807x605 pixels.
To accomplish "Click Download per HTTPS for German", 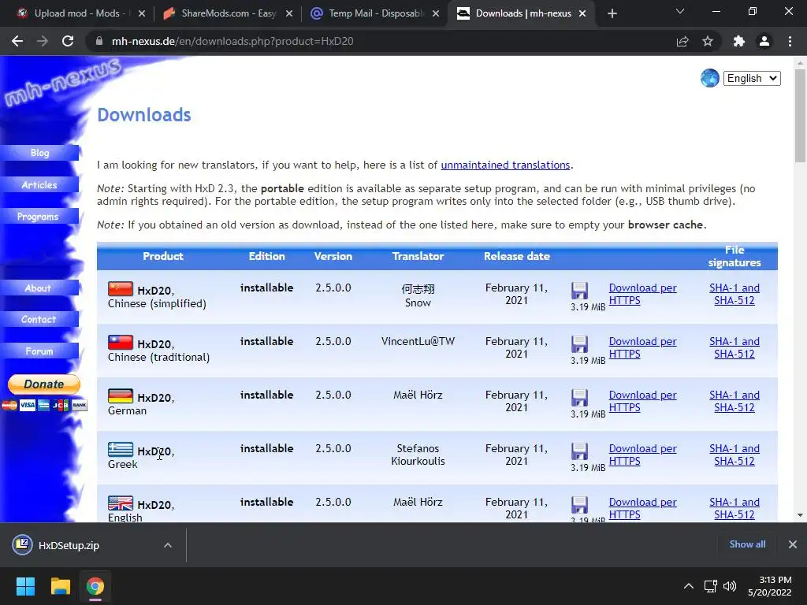I will pyautogui.click(x=642, y=401).
